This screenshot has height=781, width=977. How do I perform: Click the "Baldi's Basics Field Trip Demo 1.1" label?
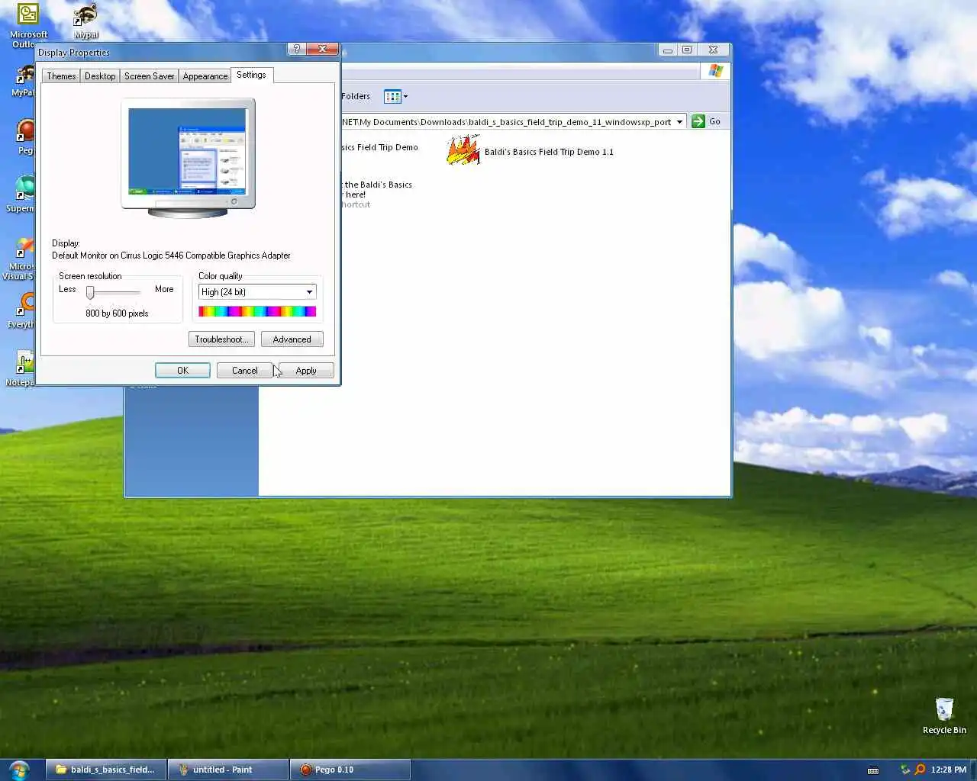point(549,152)
